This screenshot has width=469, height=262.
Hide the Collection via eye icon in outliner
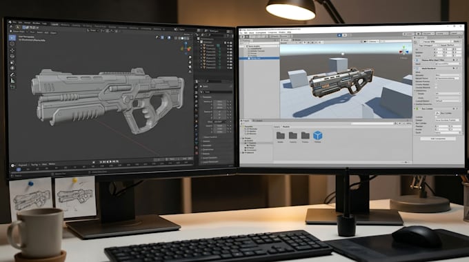pyautogui.click(x=228, y=43)
